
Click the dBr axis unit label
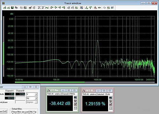tap(11, 14)
